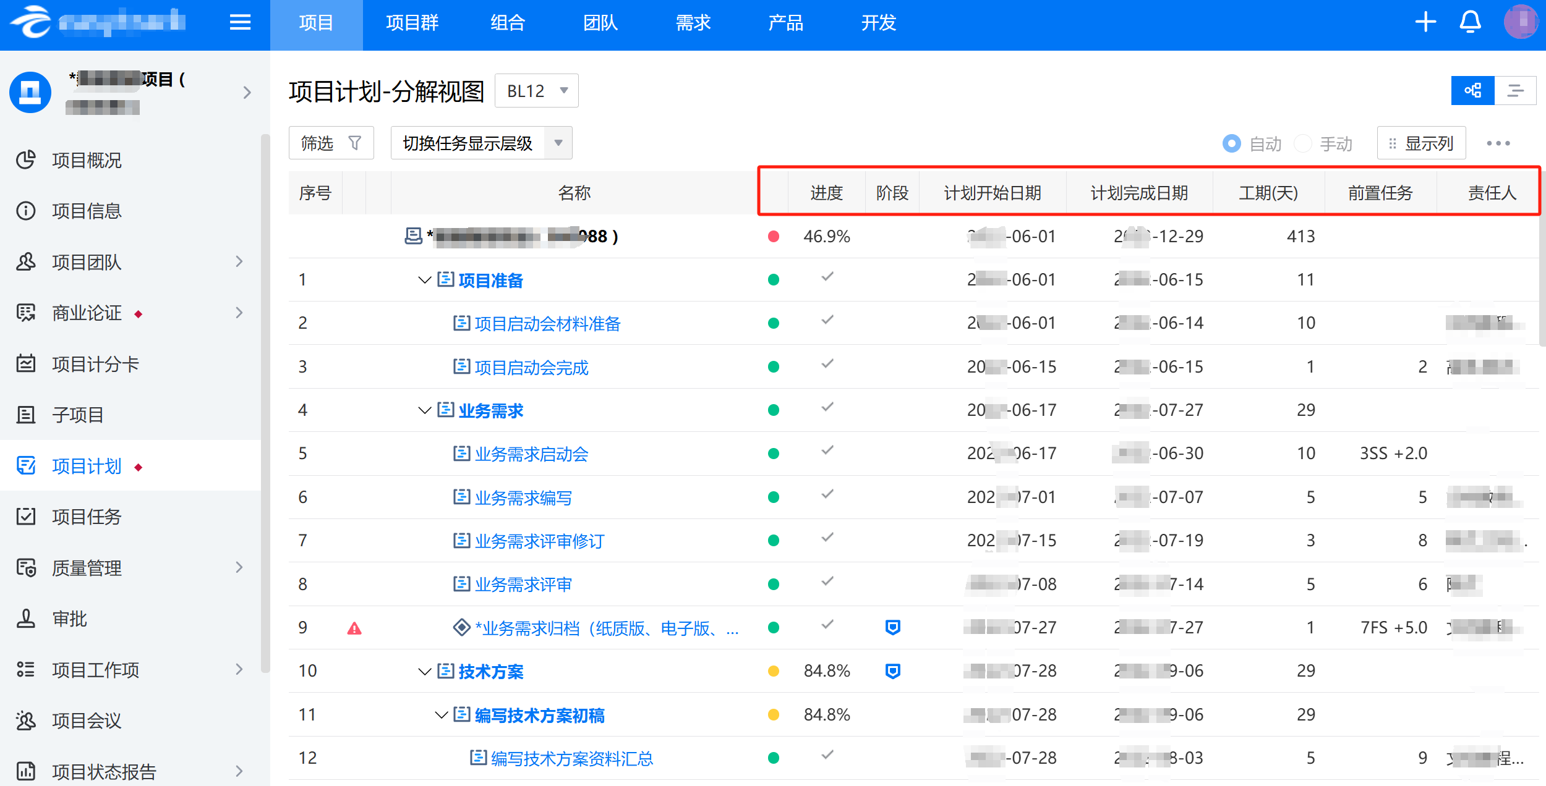Open the 项目群 top tab

point(412,23)
